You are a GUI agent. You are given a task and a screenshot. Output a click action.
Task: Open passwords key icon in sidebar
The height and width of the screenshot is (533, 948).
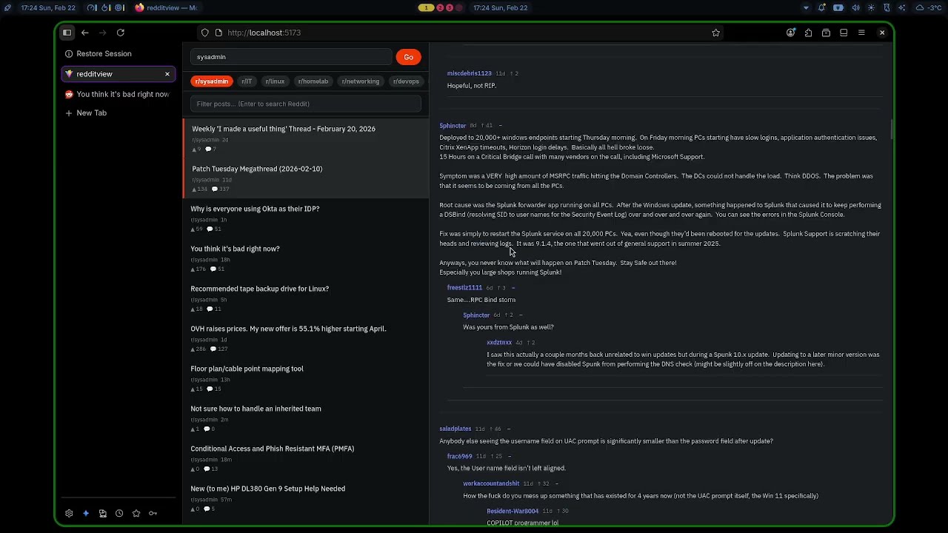153,513
